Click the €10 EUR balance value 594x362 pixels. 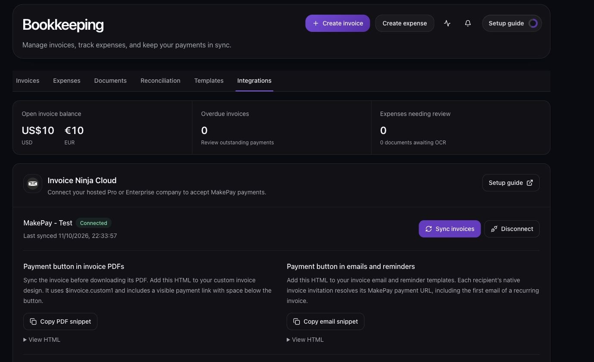(x=74, y=131)
